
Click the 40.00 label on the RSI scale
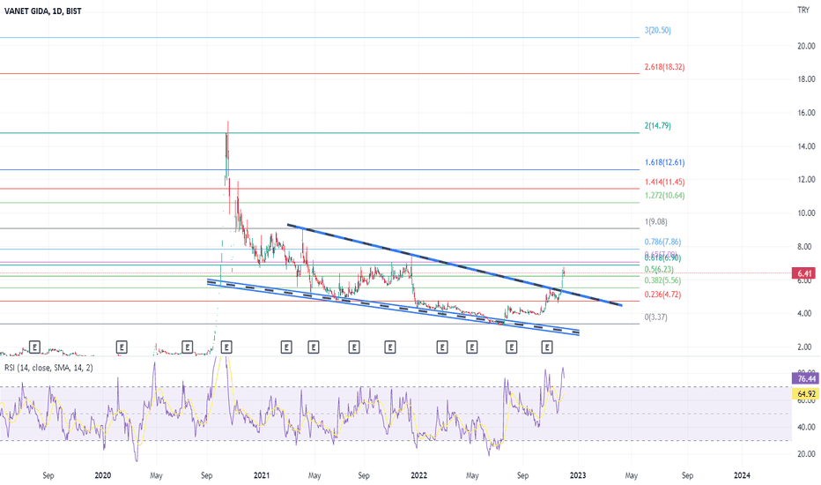(x=806, y=428)
